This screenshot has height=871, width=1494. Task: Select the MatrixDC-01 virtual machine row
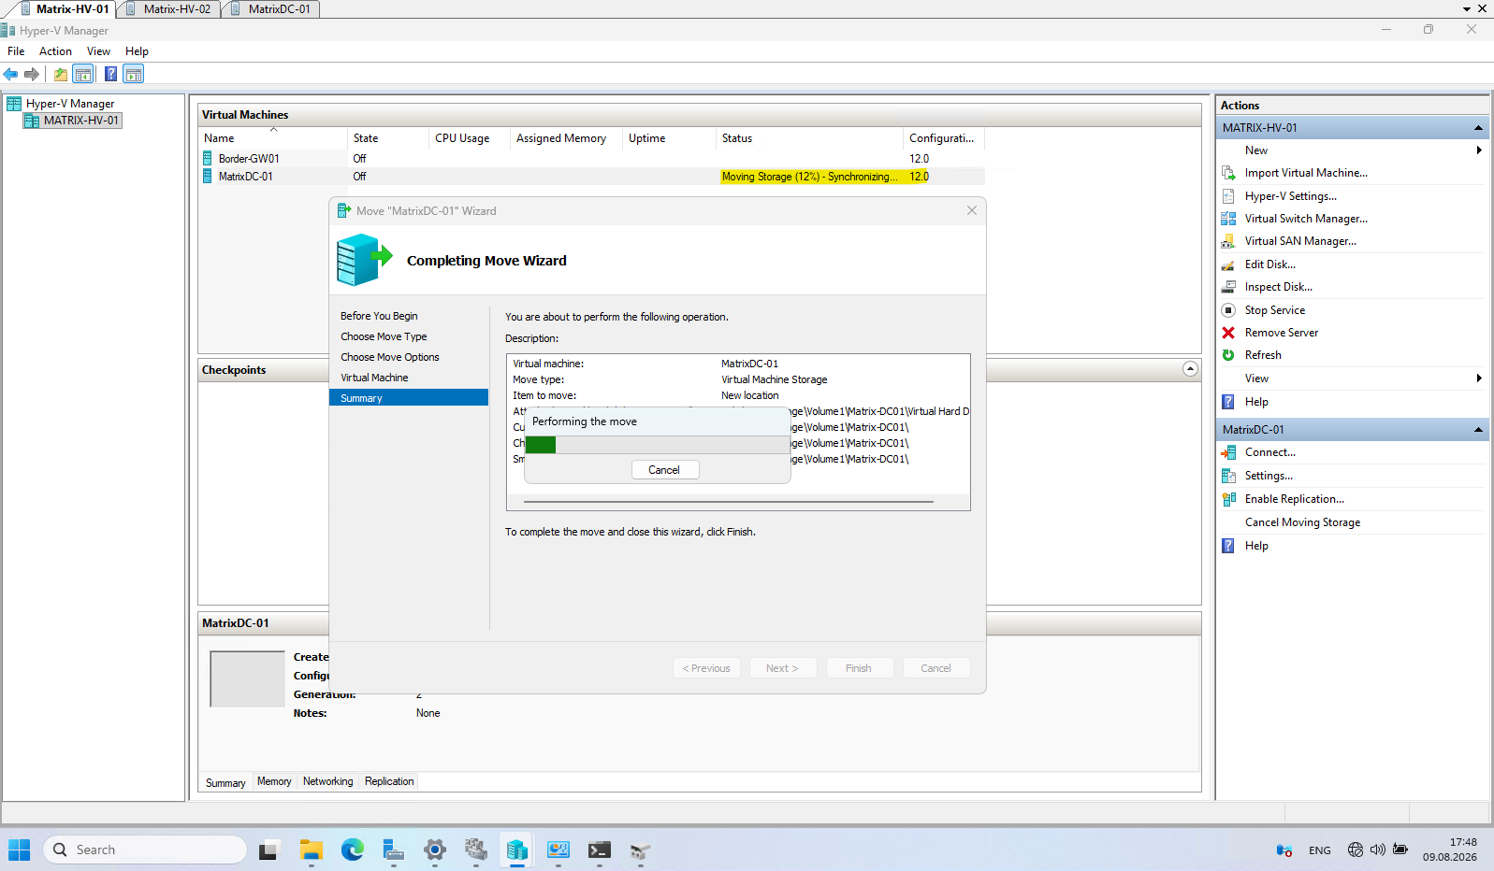pos(591,177)
